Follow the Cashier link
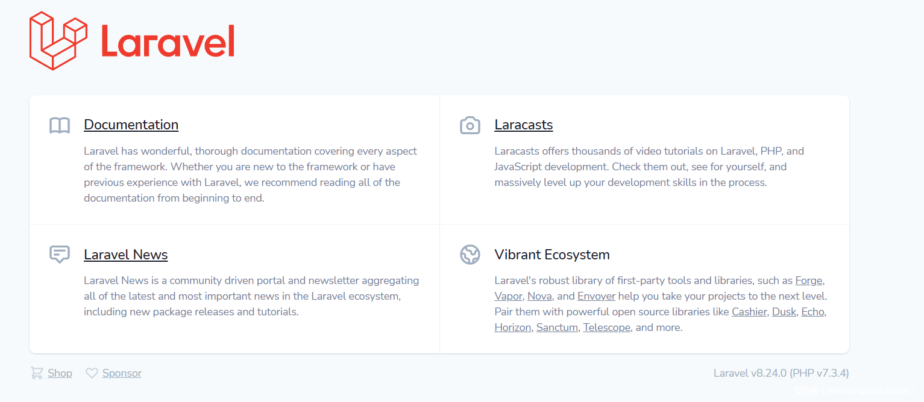Viewport: 924px width, 402px height. (749, 312)
